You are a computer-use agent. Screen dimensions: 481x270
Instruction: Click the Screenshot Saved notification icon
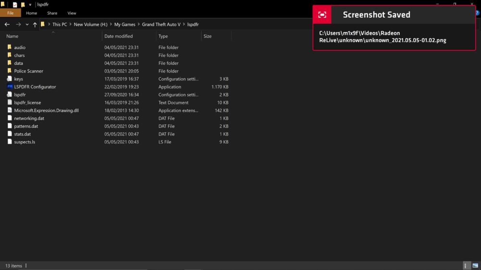click(x=322, y=15)
